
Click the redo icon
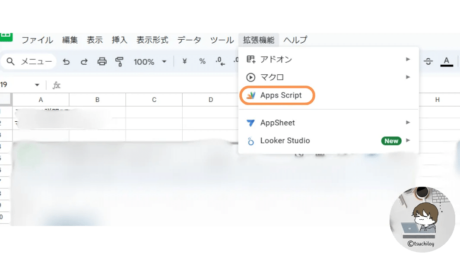[x=84, y=62]
